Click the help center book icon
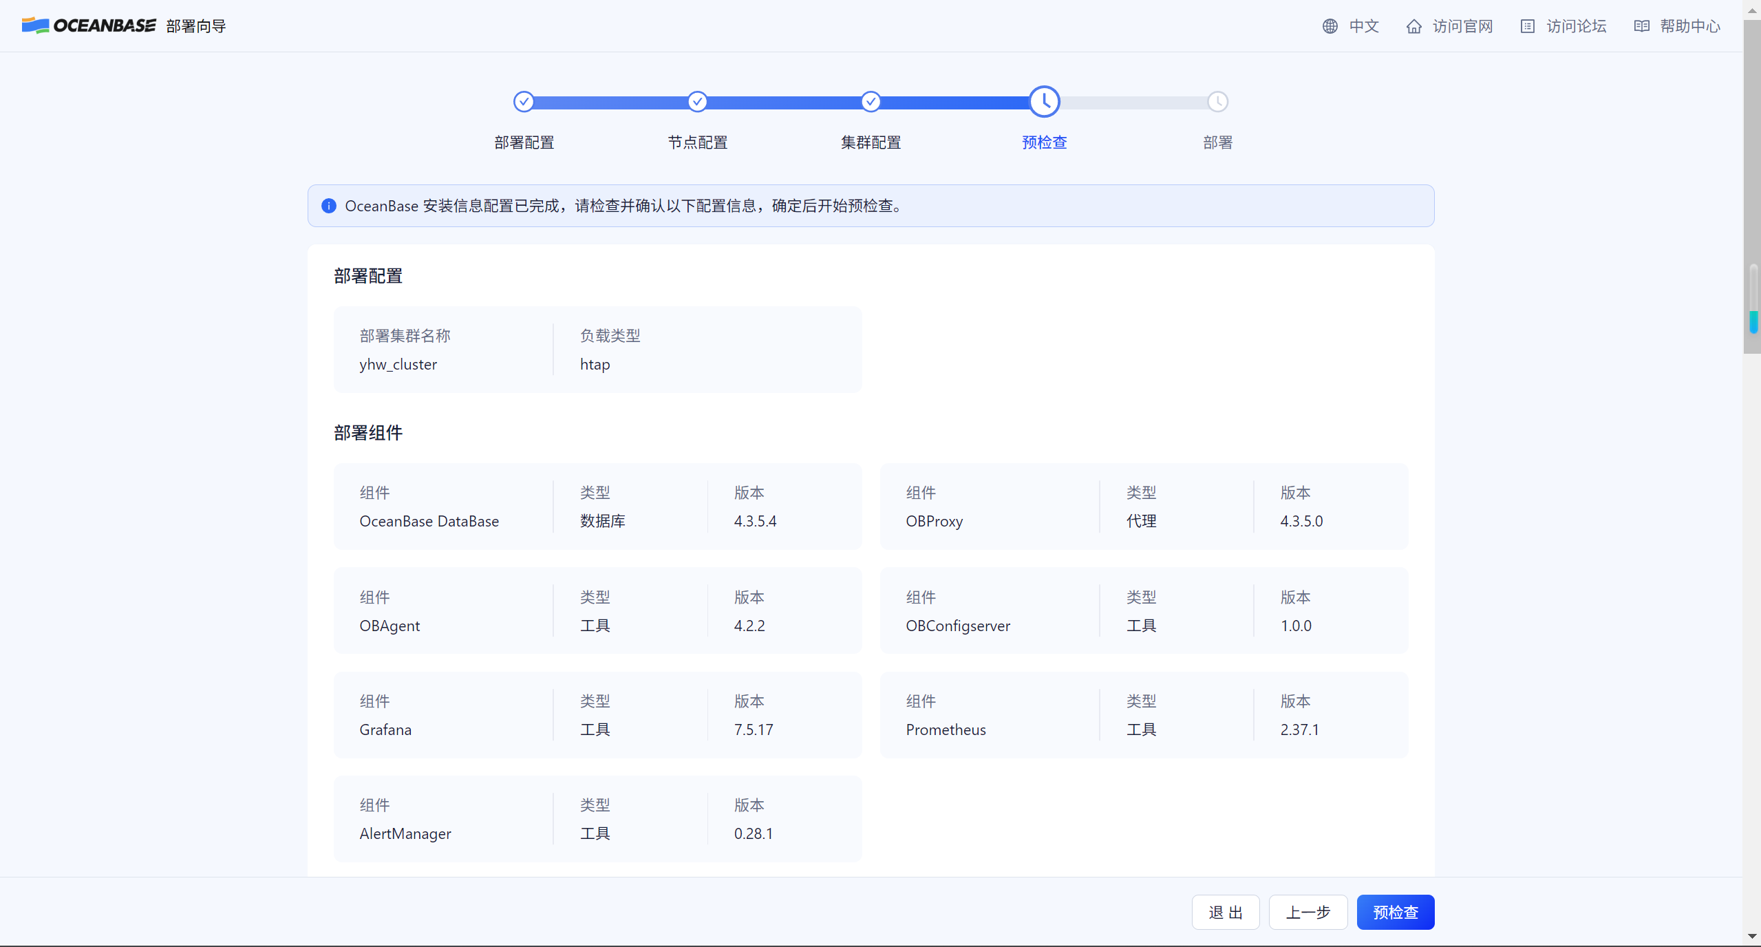The height and width of the screenshot is (947, 1761). coord(1641,26)
